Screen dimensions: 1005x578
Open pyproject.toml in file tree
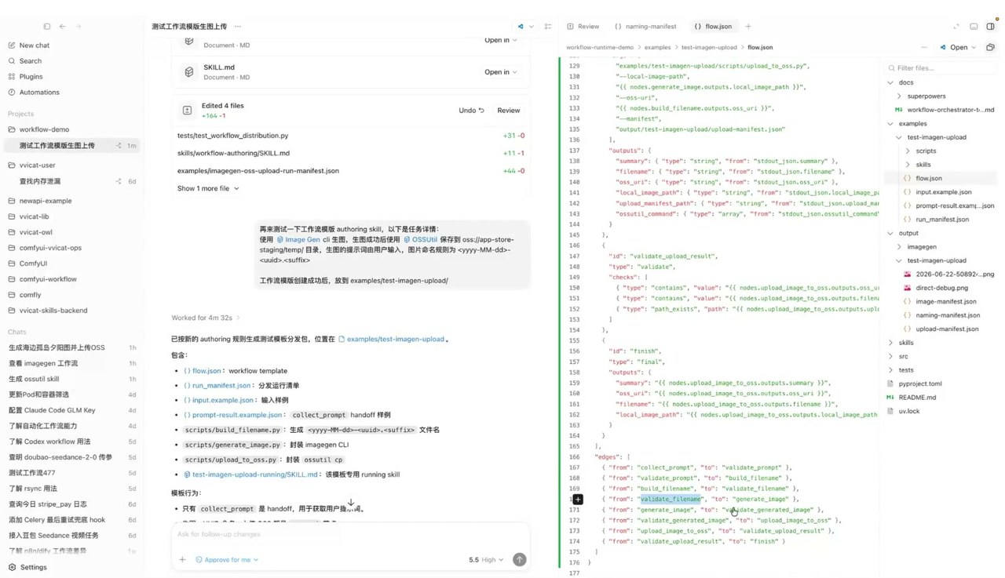(919, 384)
